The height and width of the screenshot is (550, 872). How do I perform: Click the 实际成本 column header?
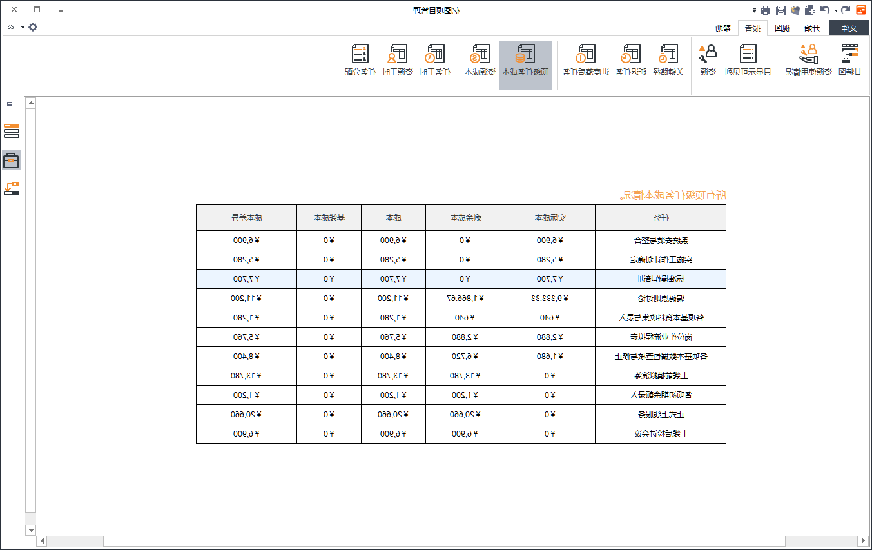pos(550,217)
